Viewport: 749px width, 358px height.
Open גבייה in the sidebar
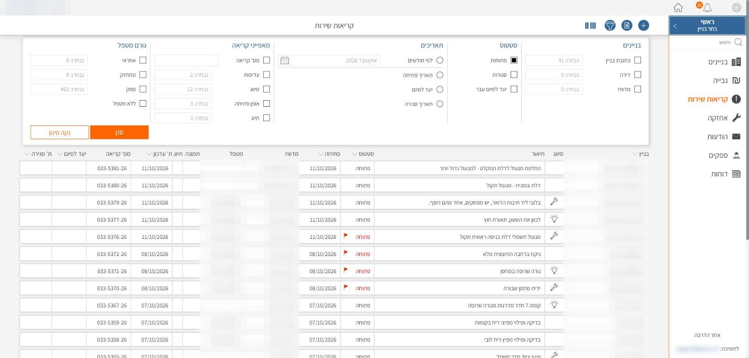[x=726, y=81]
